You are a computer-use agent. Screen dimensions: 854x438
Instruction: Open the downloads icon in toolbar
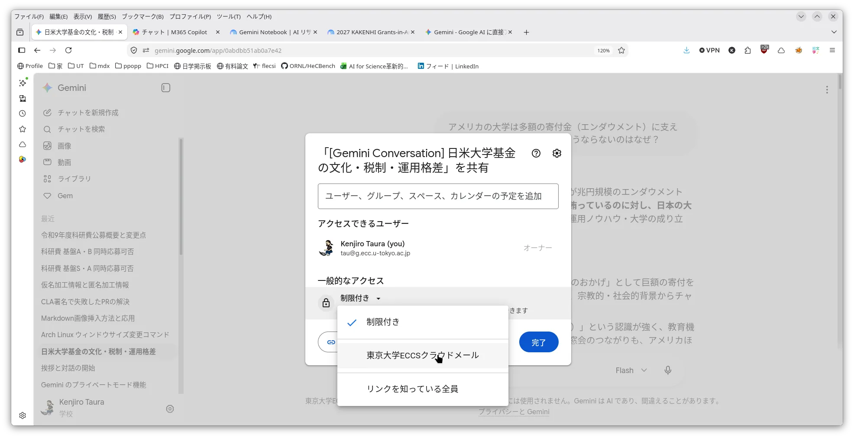pyautogui.click(x=686, y=50)
